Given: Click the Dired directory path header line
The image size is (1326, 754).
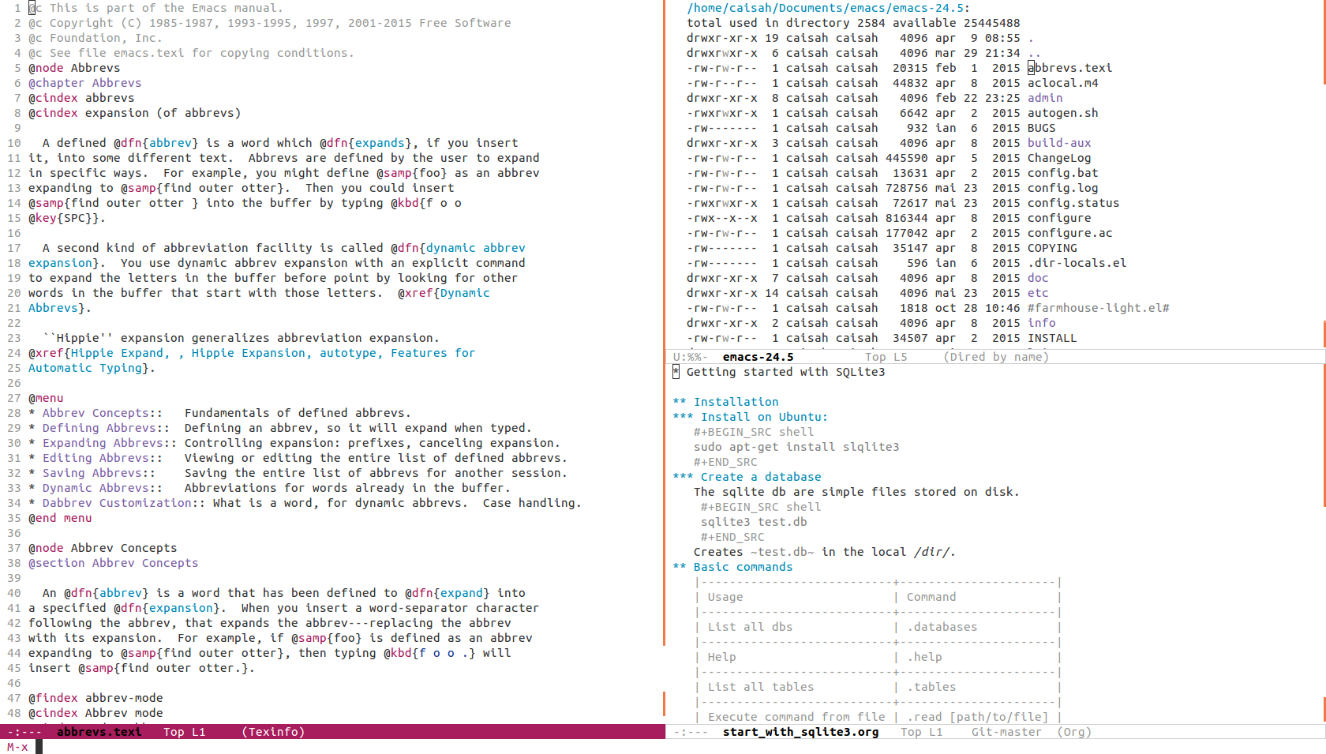Looking at the screenshot, I should 828,8.
